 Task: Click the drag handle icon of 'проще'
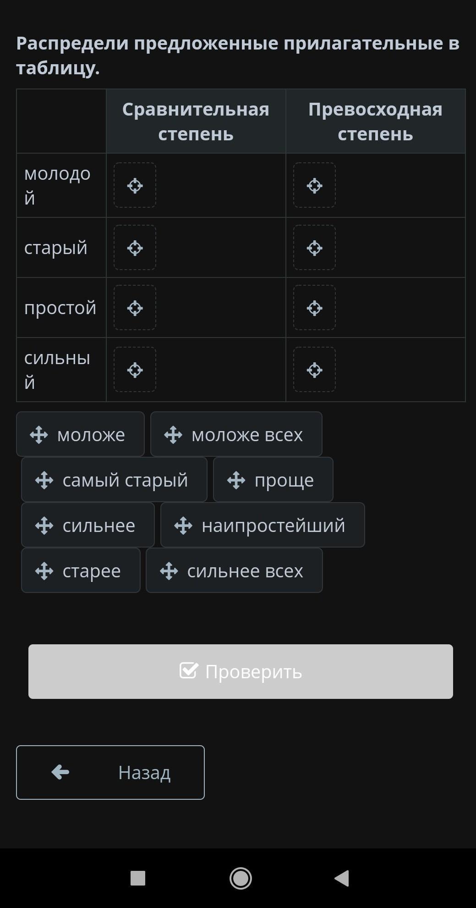coord(236,480)
